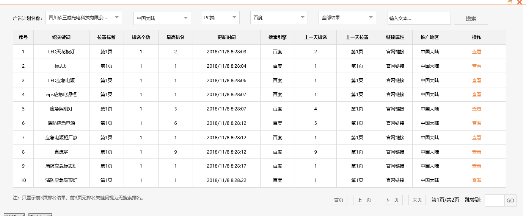Viewport: 526px width, 216px height.
Task: Click the 最高排名 column header
Action: pos(176,37)
